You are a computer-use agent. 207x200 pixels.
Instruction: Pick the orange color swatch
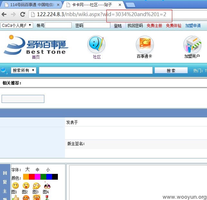click(26, 177)
